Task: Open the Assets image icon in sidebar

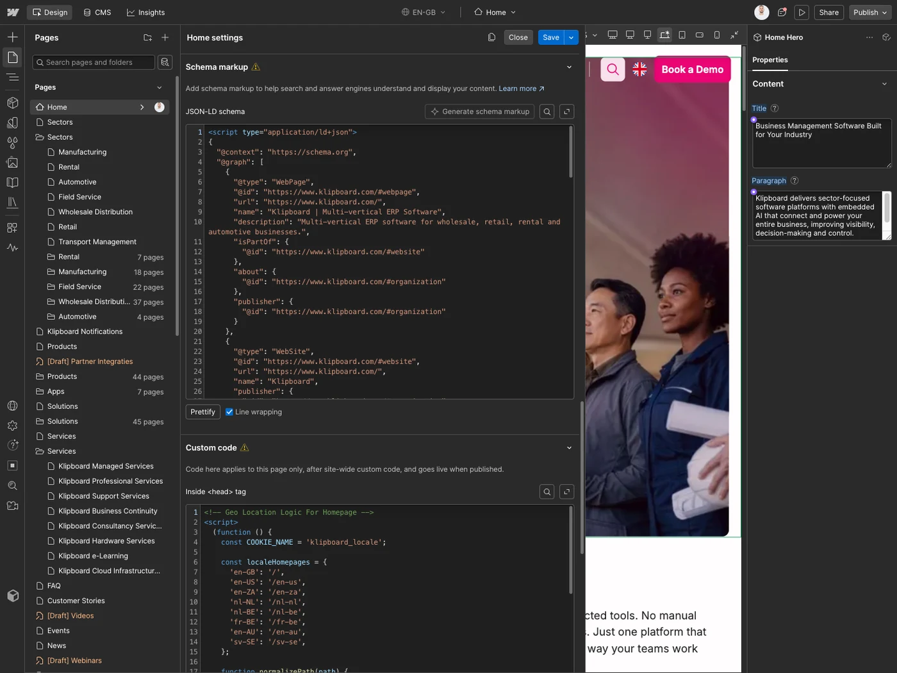Action: point(12,163)
